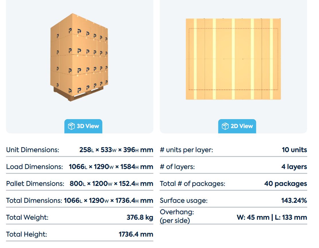Select the 3D pallet stack preview
This screenshot has width=319, height=248.
(79, 57)
